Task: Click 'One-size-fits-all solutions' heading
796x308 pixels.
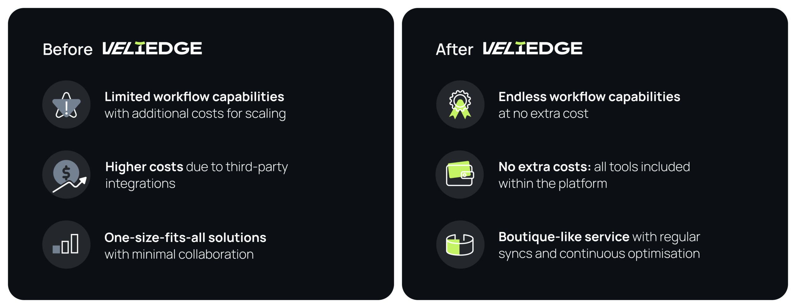Action: point(185,238)
